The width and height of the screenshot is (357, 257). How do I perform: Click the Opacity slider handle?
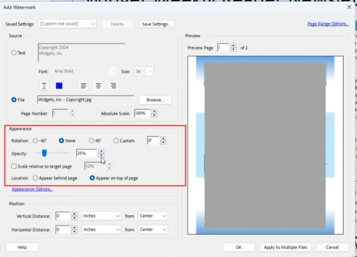point(44,153)
